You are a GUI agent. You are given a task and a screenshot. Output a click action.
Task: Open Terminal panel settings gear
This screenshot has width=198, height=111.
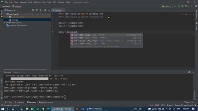pos(189,72)
